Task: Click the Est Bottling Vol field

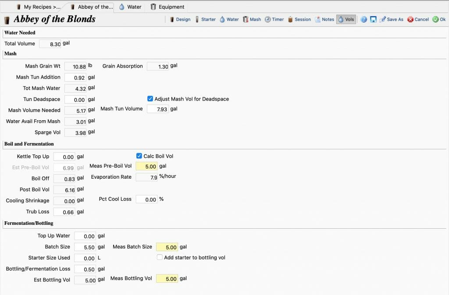Action: click(85, 280)
